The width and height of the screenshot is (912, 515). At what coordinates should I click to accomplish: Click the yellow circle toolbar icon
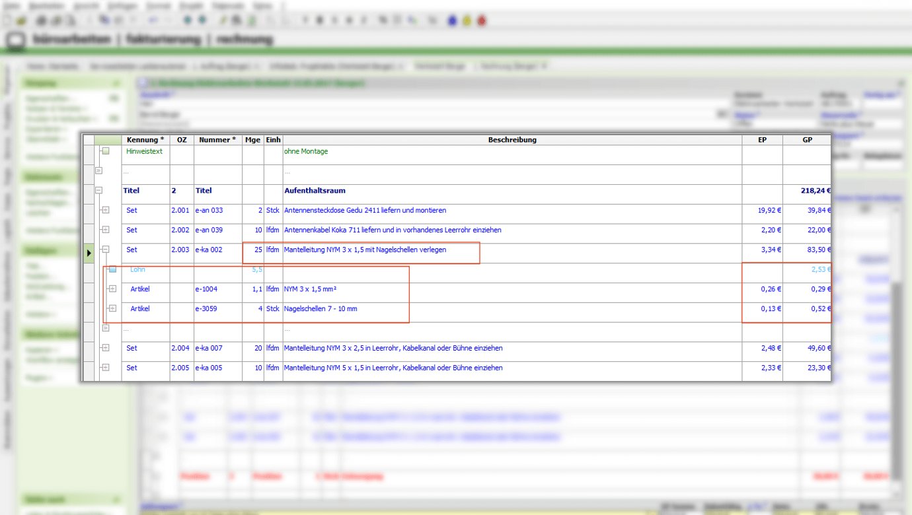pyautogui.click(x=467, y=20)
